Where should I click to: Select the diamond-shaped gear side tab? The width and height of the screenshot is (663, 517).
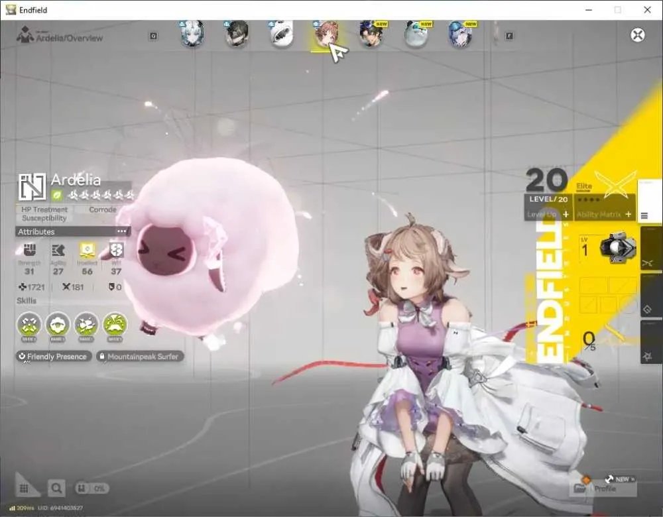pyautogui.click(x=650, y=296)
